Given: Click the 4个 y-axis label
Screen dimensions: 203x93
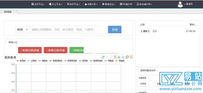Looking at the screenshot, I should (13, 73).
